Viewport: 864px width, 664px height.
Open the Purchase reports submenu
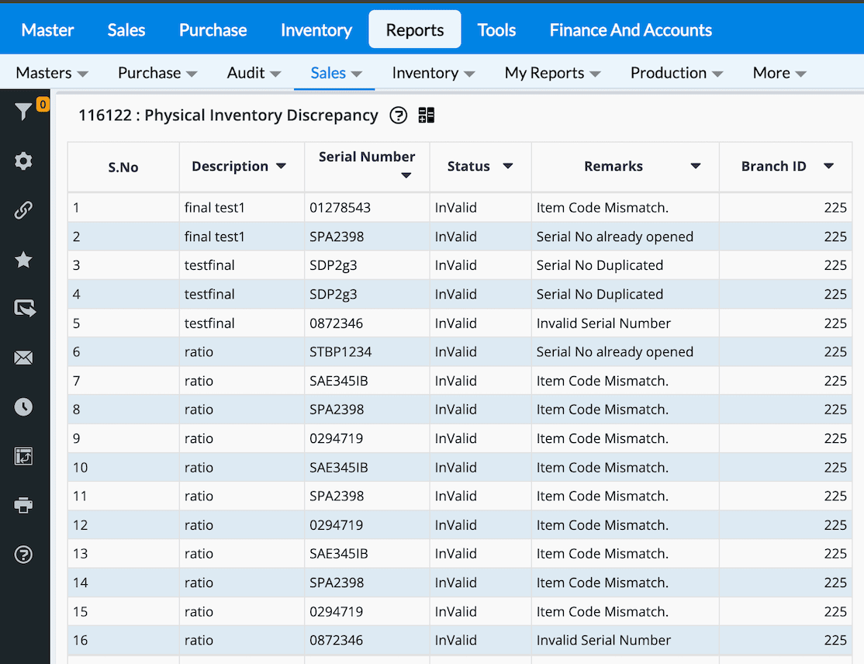(157, 73)
